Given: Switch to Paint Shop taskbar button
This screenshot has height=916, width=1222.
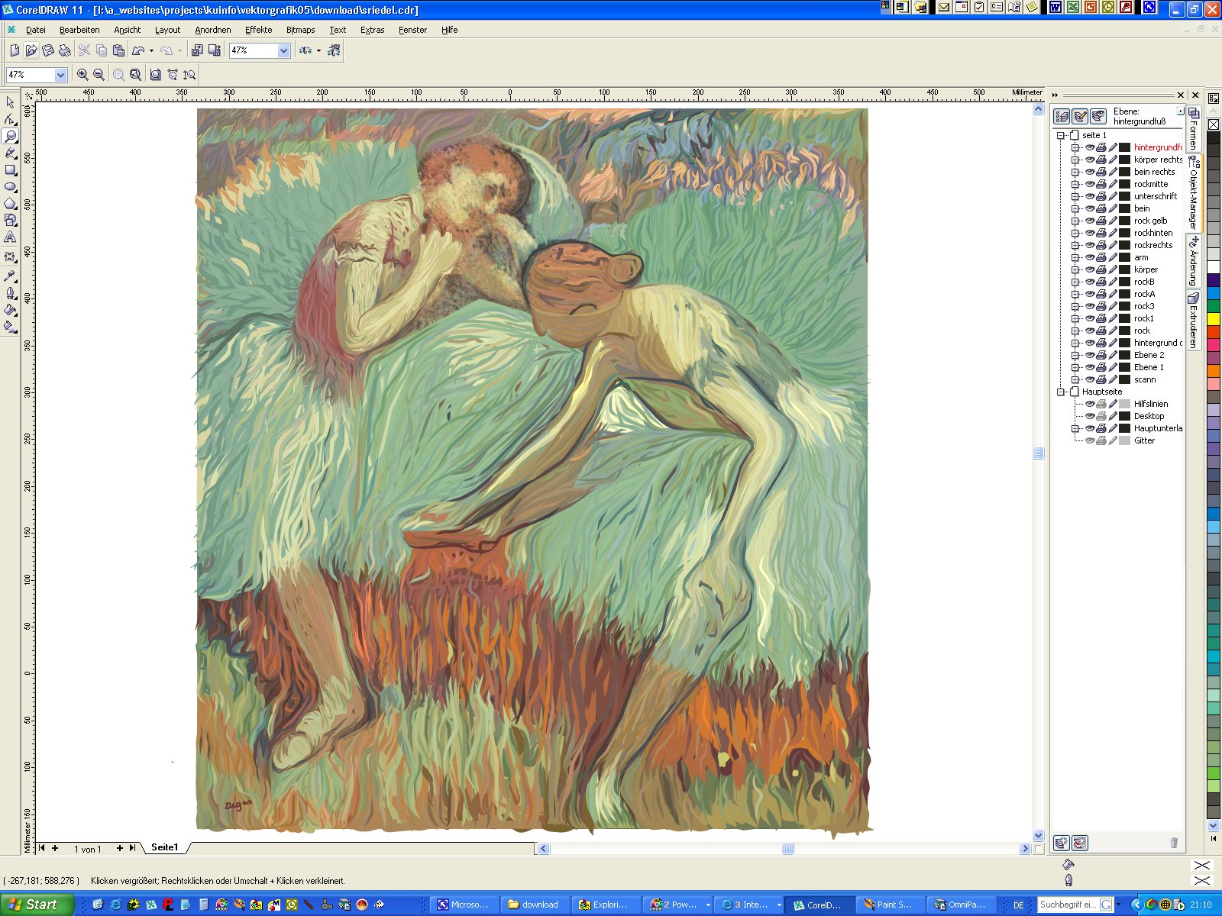Looking at the screenshot, I should 889,905.
